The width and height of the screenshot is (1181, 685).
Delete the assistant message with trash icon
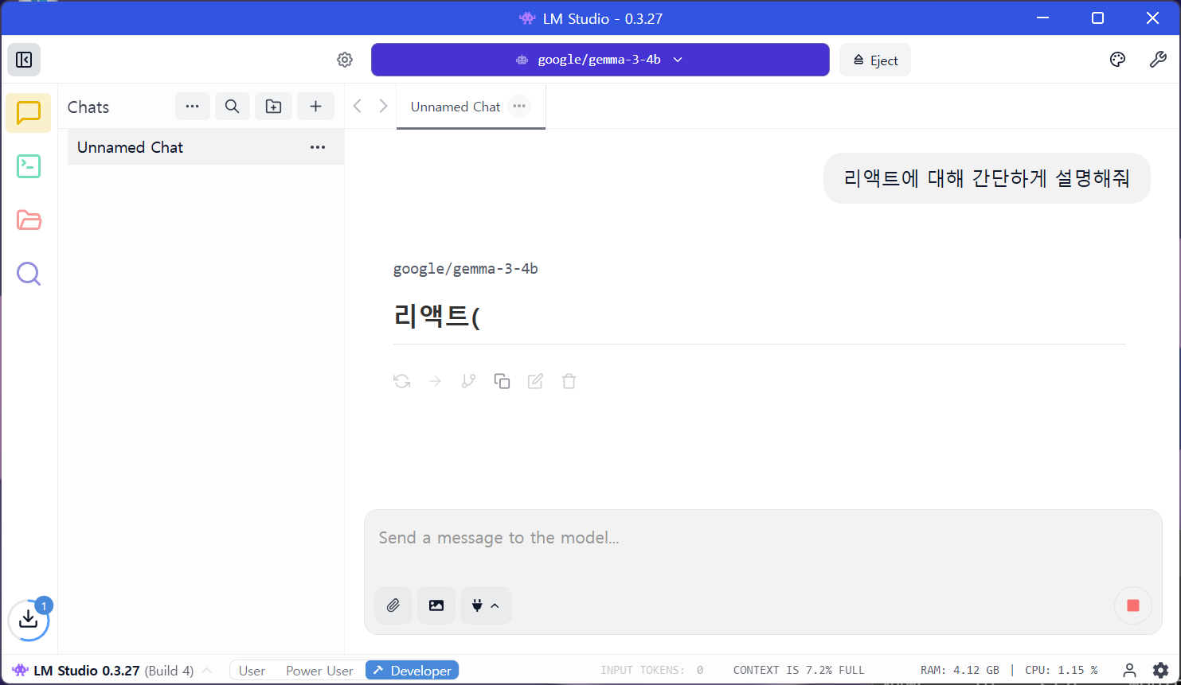569,381
